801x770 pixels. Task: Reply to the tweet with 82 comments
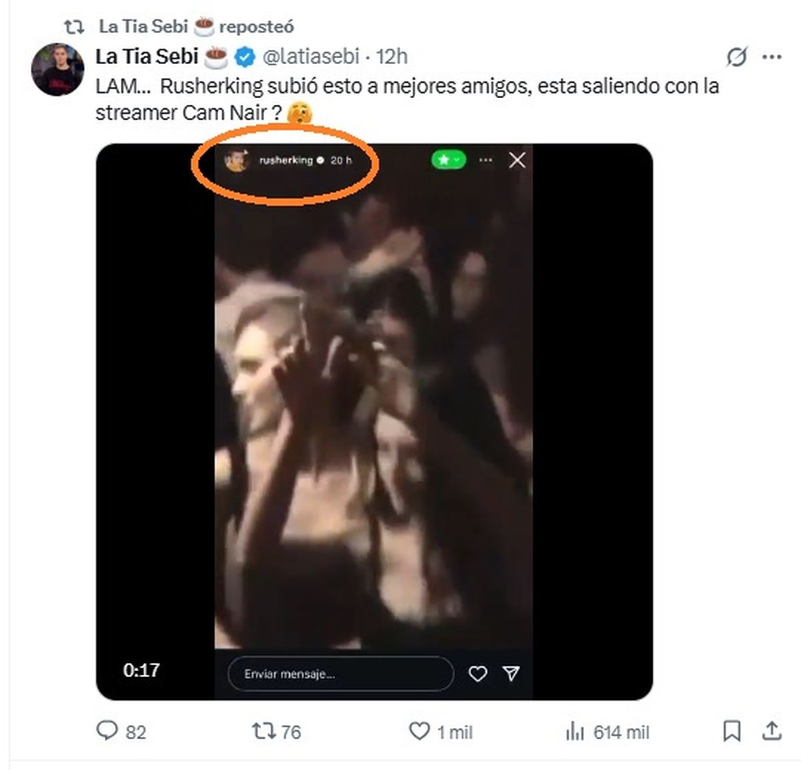tap(107, 731)
